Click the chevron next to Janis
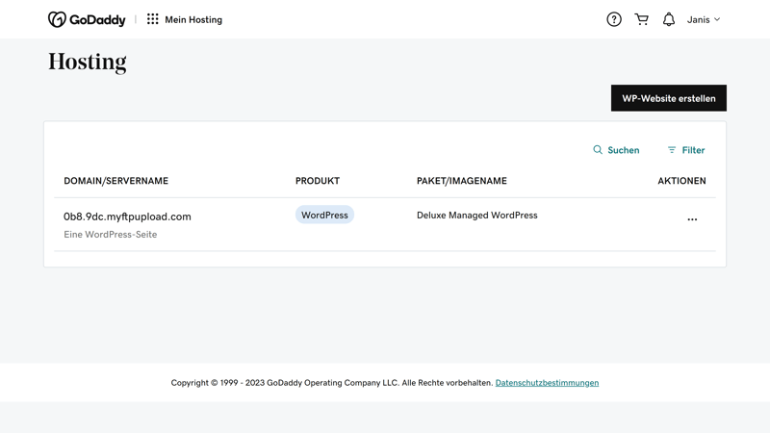770x433 pixels. (717, 19)
